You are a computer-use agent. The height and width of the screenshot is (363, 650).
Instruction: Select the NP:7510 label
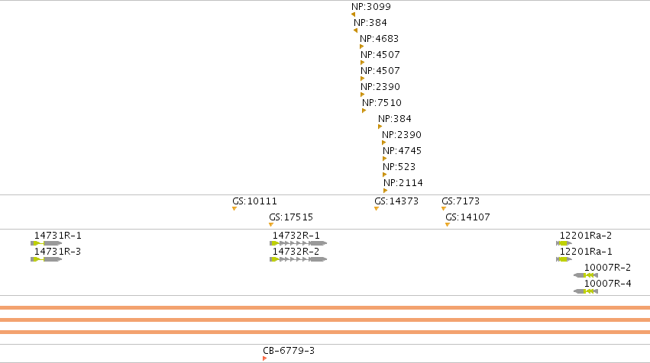click(x=382, y=103)
